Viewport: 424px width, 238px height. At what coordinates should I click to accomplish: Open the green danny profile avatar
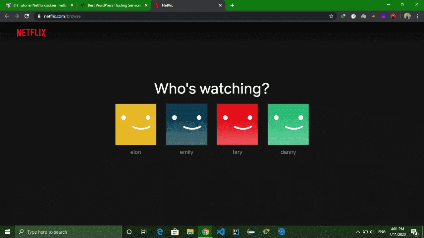pos(288,124)
